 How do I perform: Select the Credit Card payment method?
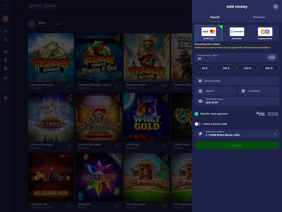209,33
